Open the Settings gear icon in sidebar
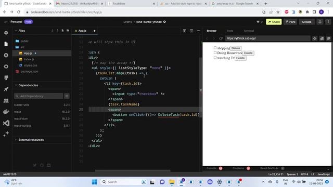The height and width of the screenshot is (187, 333). 6,66
